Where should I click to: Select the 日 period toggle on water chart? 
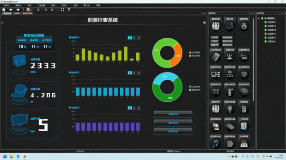tap(139, 73)
